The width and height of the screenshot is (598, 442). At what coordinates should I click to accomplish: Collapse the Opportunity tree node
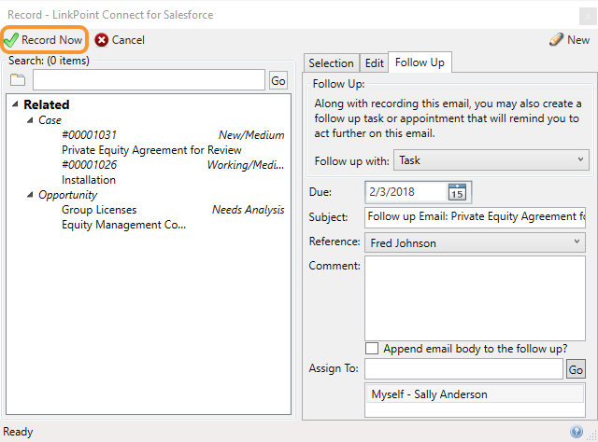click(30, 195)
